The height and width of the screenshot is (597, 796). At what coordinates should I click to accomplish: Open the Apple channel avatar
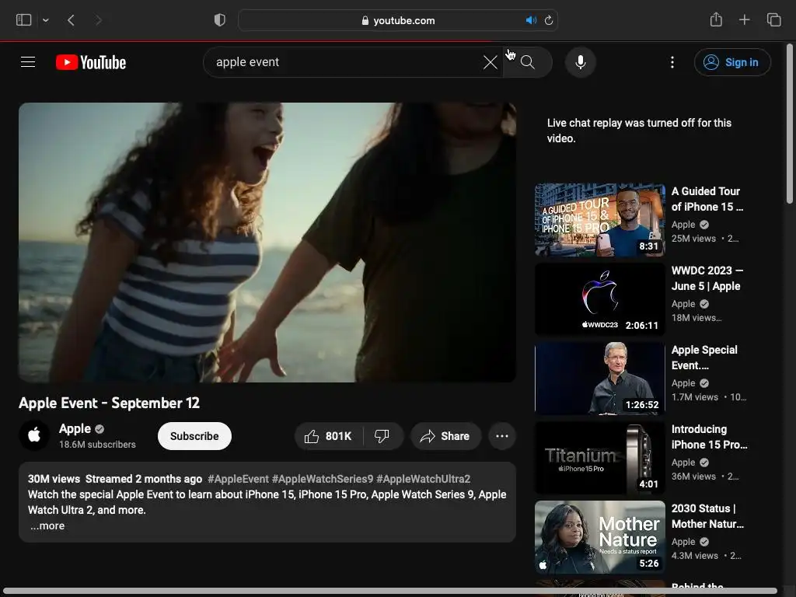[34, 435]
